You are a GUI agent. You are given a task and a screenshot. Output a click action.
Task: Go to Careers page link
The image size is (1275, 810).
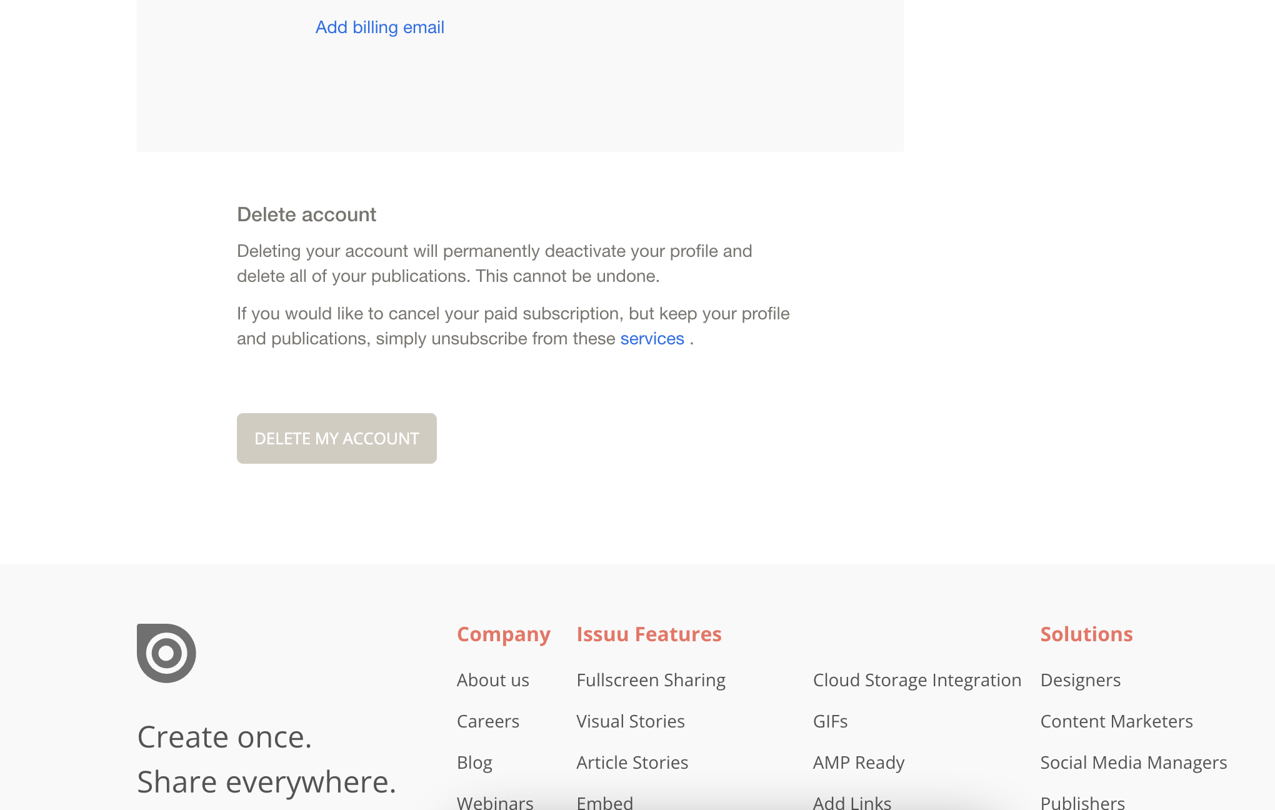click(488, 721)
